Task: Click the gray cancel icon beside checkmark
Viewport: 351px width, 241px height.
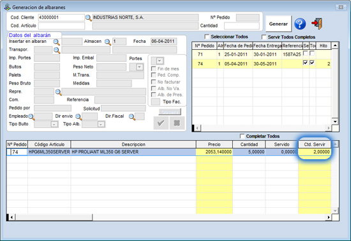Action: (177, 123)
